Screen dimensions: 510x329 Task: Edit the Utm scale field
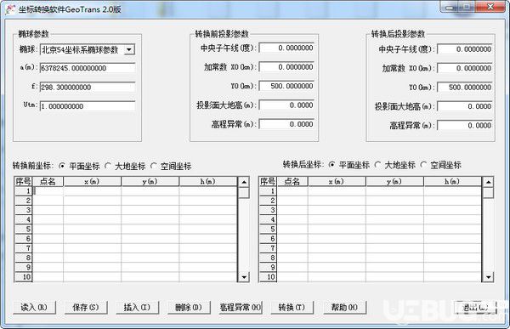click(88, 106)
